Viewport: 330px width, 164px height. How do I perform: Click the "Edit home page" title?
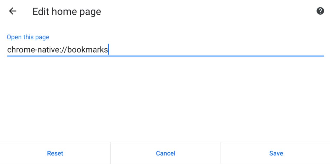coord(67,12)
